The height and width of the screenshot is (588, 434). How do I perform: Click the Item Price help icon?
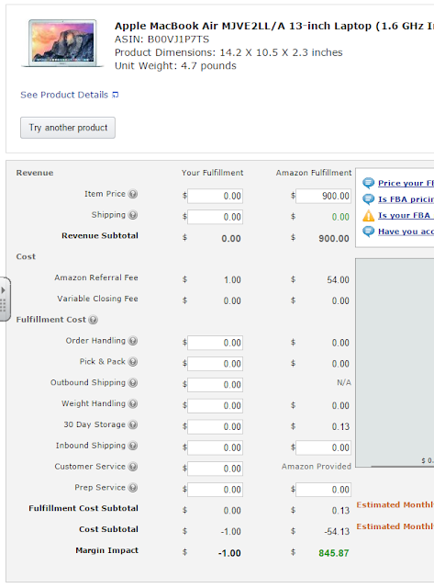pos(132,194)
